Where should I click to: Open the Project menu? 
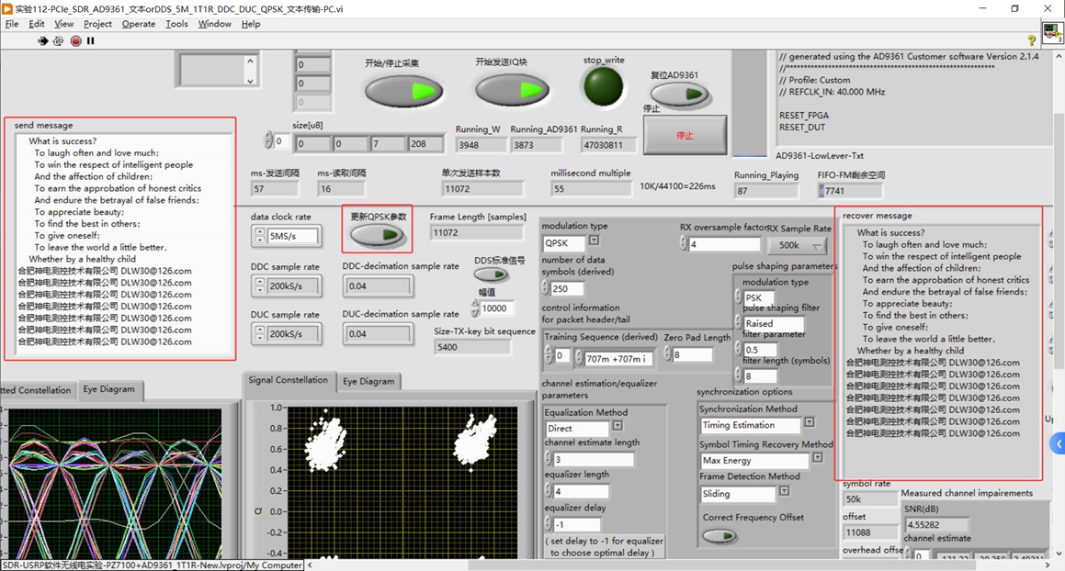point(97,24)
